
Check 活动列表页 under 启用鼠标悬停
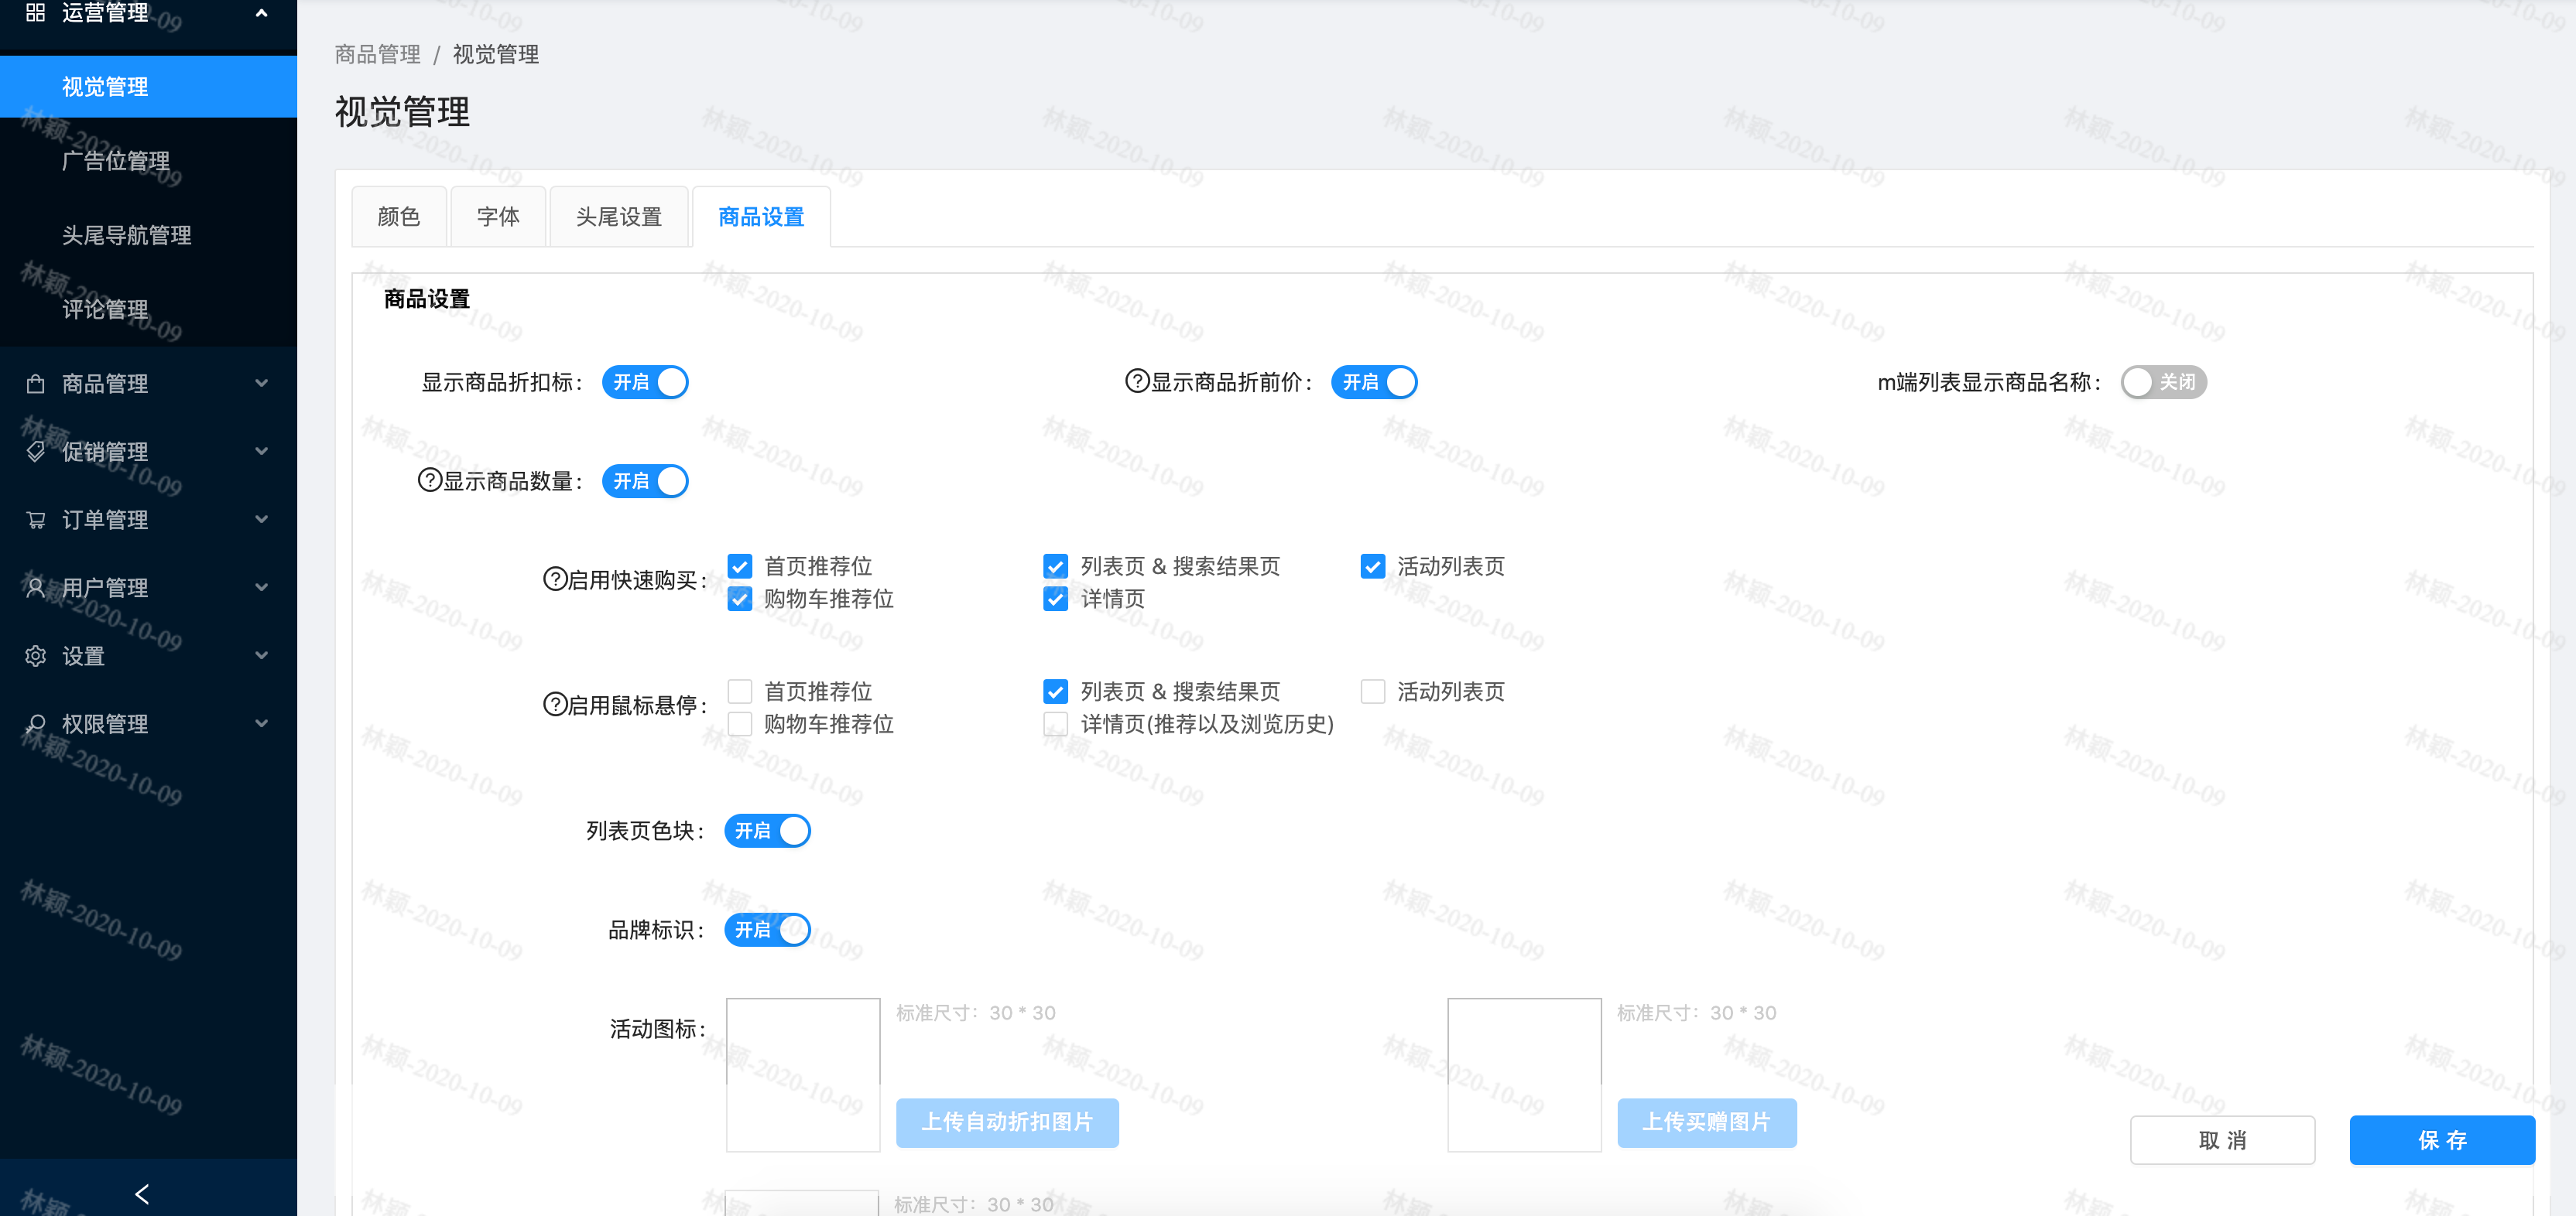1373,692
